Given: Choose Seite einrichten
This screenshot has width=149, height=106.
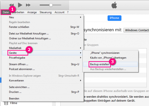Looking at the screenshot, I should tap(43, 87).
